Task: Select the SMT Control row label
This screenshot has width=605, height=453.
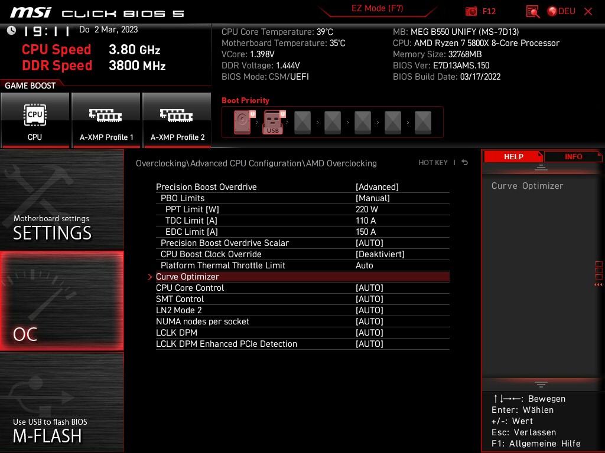Action: [x=180, y=299]
